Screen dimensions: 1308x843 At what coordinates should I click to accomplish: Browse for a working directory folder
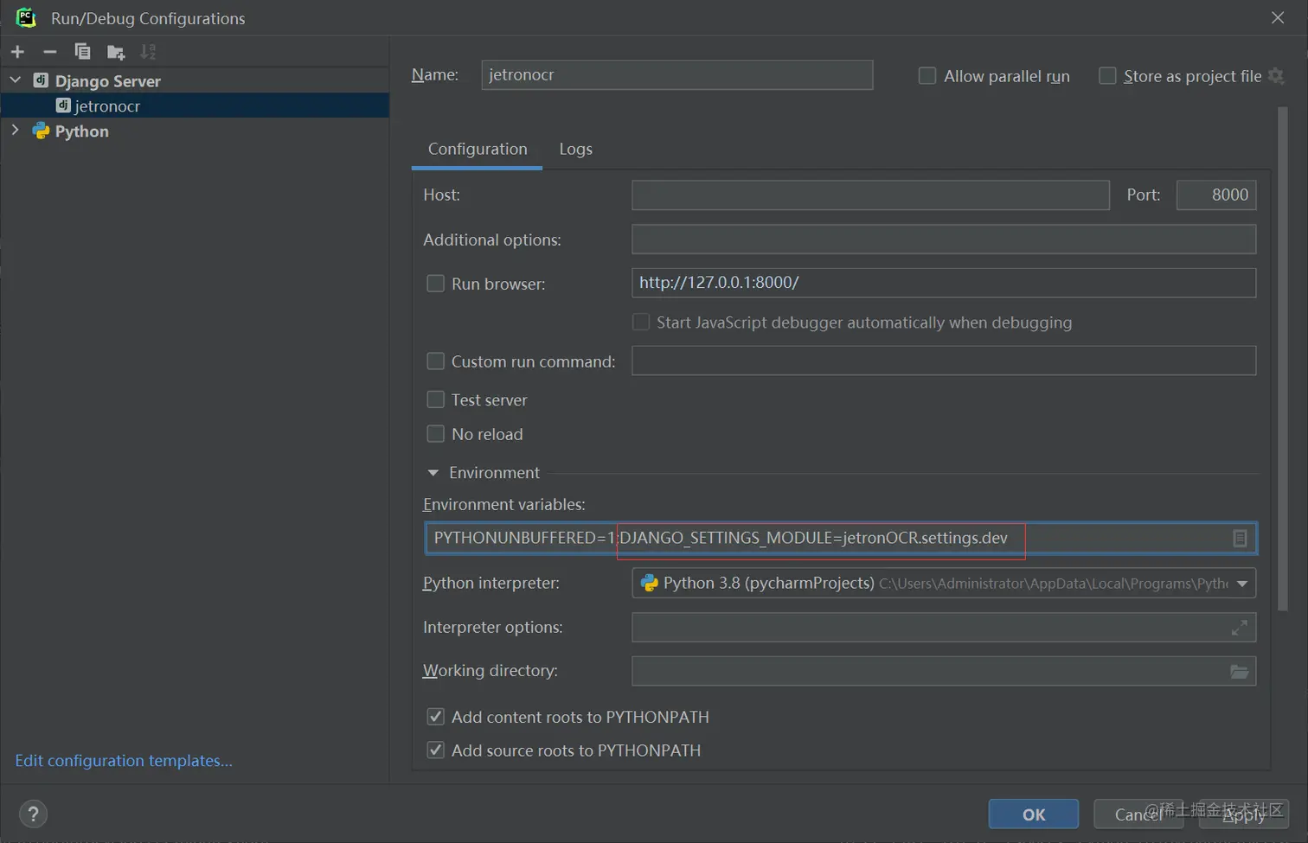pos(1240,671)
